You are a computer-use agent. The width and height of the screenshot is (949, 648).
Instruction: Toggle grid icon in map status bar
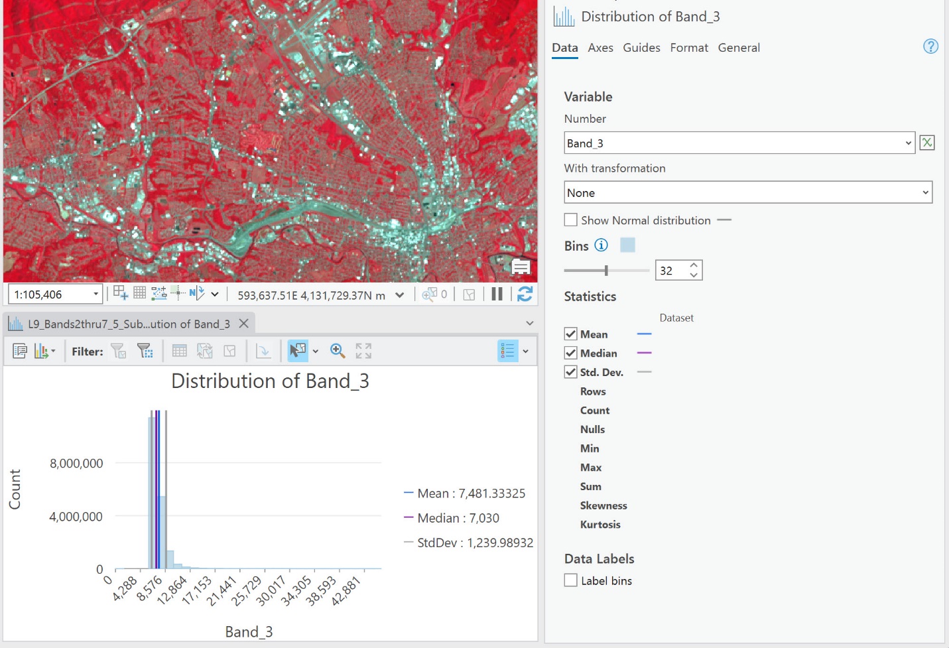coord(140,292)
